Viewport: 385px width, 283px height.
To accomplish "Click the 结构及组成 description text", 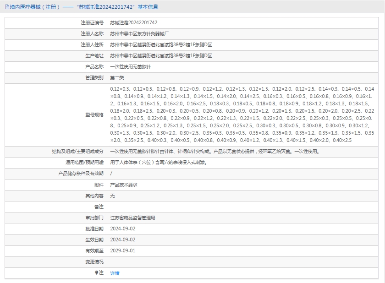I will coord(214,151).
